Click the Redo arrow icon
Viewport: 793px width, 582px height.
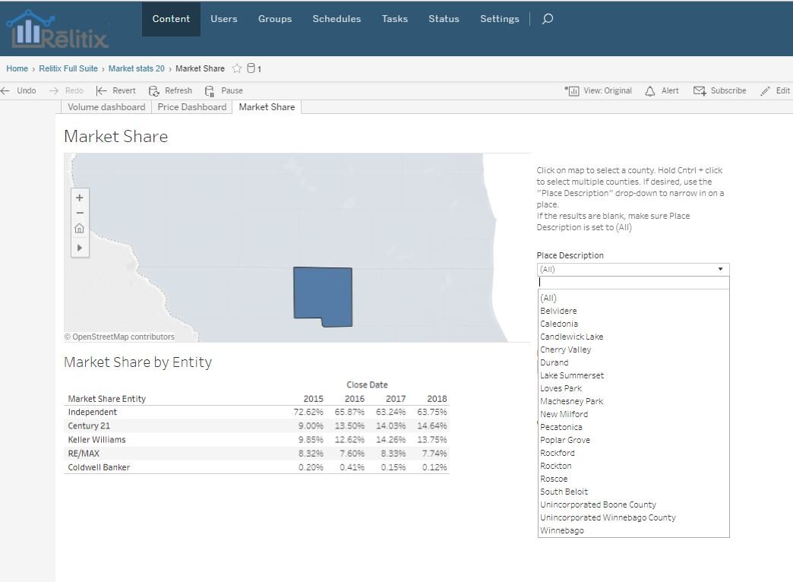coord(54,90)
